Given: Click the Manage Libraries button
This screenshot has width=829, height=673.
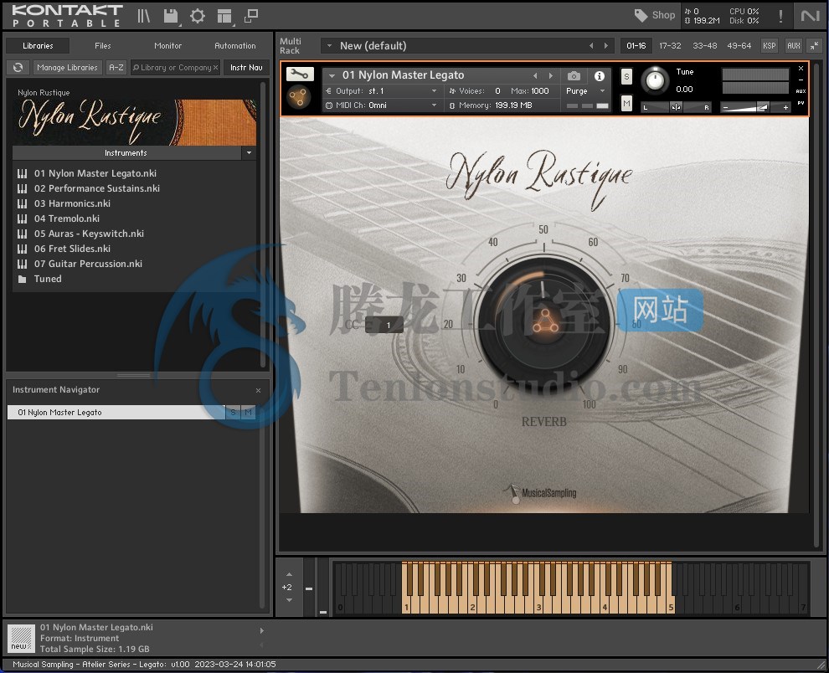Looking at the screenshot, I should pos(67,68).
